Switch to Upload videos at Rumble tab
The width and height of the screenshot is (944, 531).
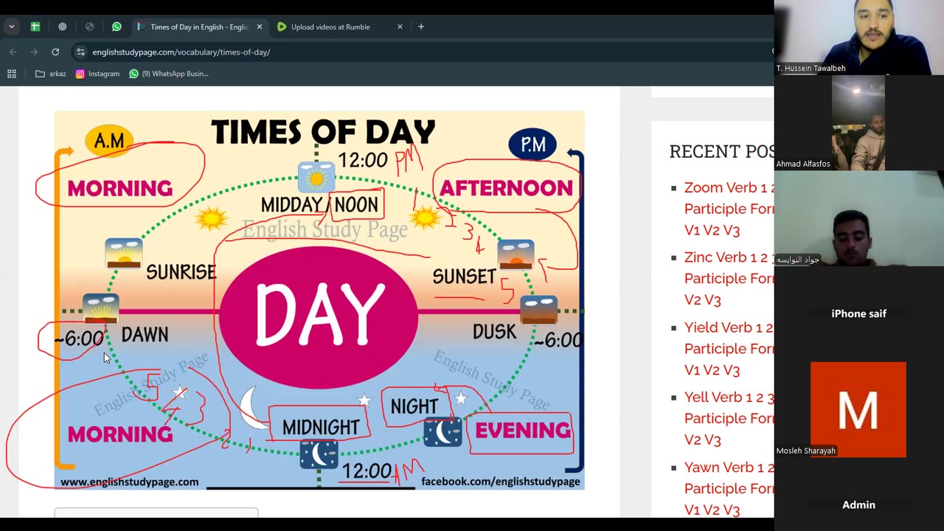[x=330, y=27]
